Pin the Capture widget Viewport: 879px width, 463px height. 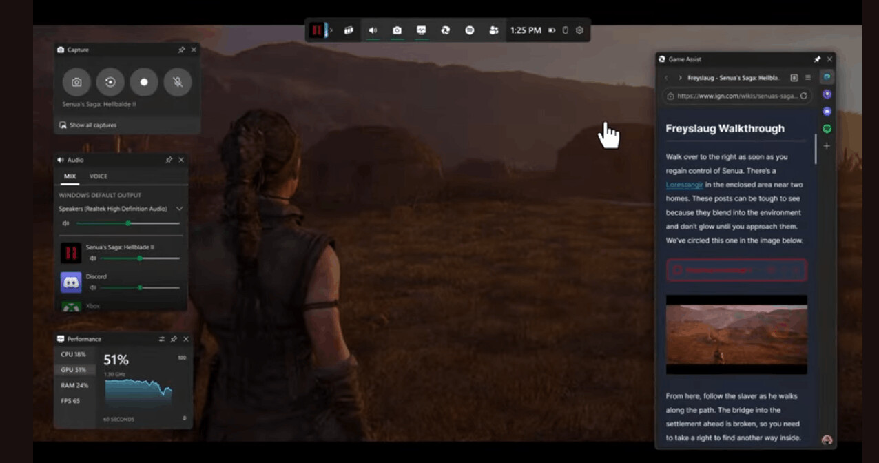coord(181,50)
